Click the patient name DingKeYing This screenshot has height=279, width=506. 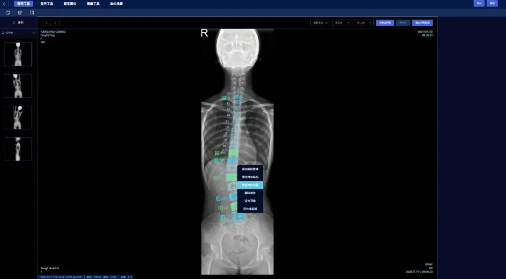pos(47,35)
